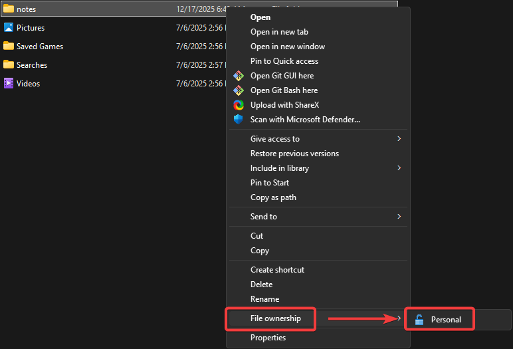Expand the Send to submenu arrow
Viewport: 513px width, 349px height.
[399, 217]
